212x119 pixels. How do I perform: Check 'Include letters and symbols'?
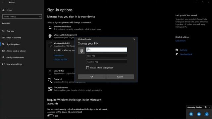coord(87,68)
